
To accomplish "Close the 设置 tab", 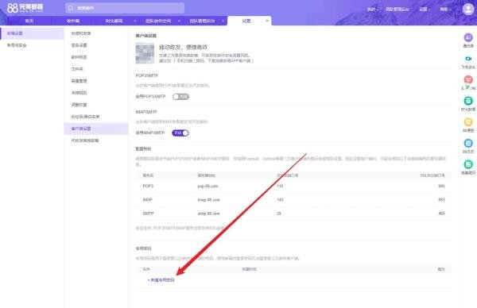I will [267, 21].
